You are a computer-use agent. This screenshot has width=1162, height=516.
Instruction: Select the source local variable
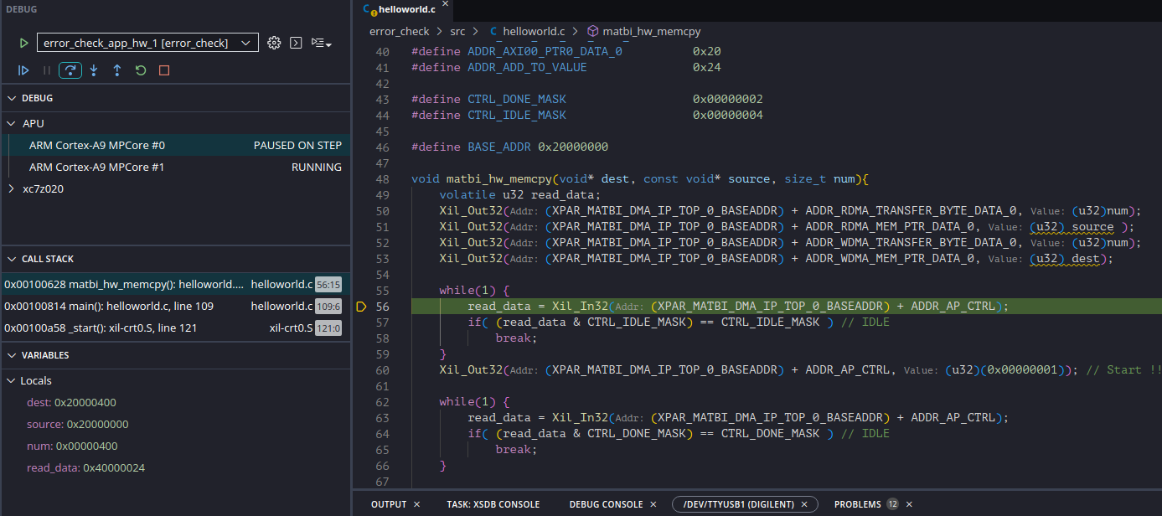[x=175, y=424]
